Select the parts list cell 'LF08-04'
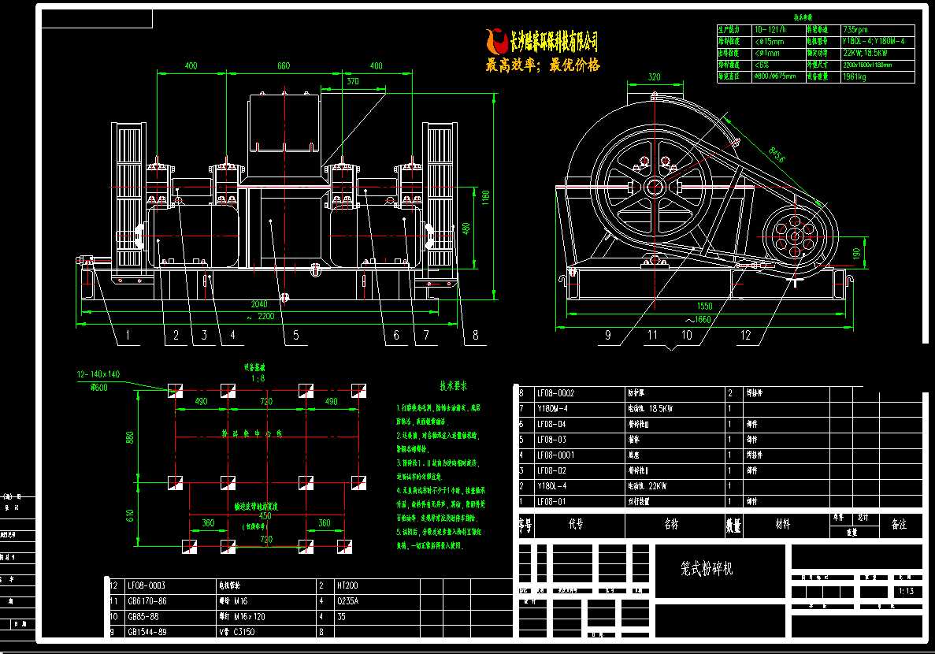This screenshot has width=935, height=654. tap(551, 424)
